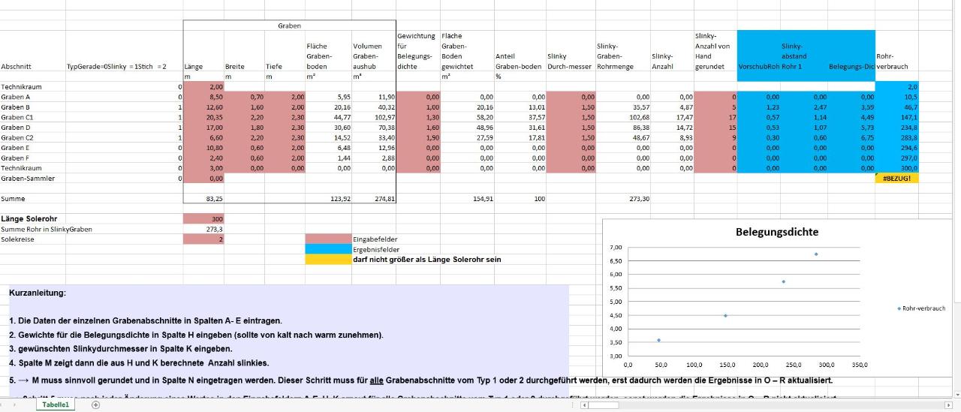Select Slinky-Anzahl cell 17,47
This screenshot has height=412, width=961.
673,117
